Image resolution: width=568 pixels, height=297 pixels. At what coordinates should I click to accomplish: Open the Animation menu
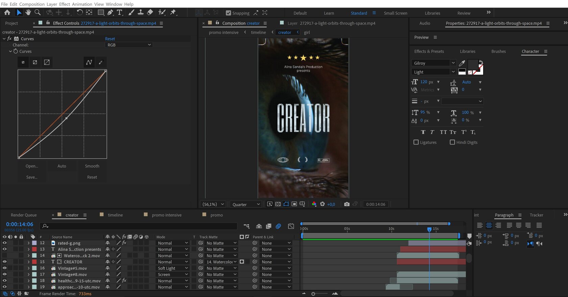[x=82, y=4]
